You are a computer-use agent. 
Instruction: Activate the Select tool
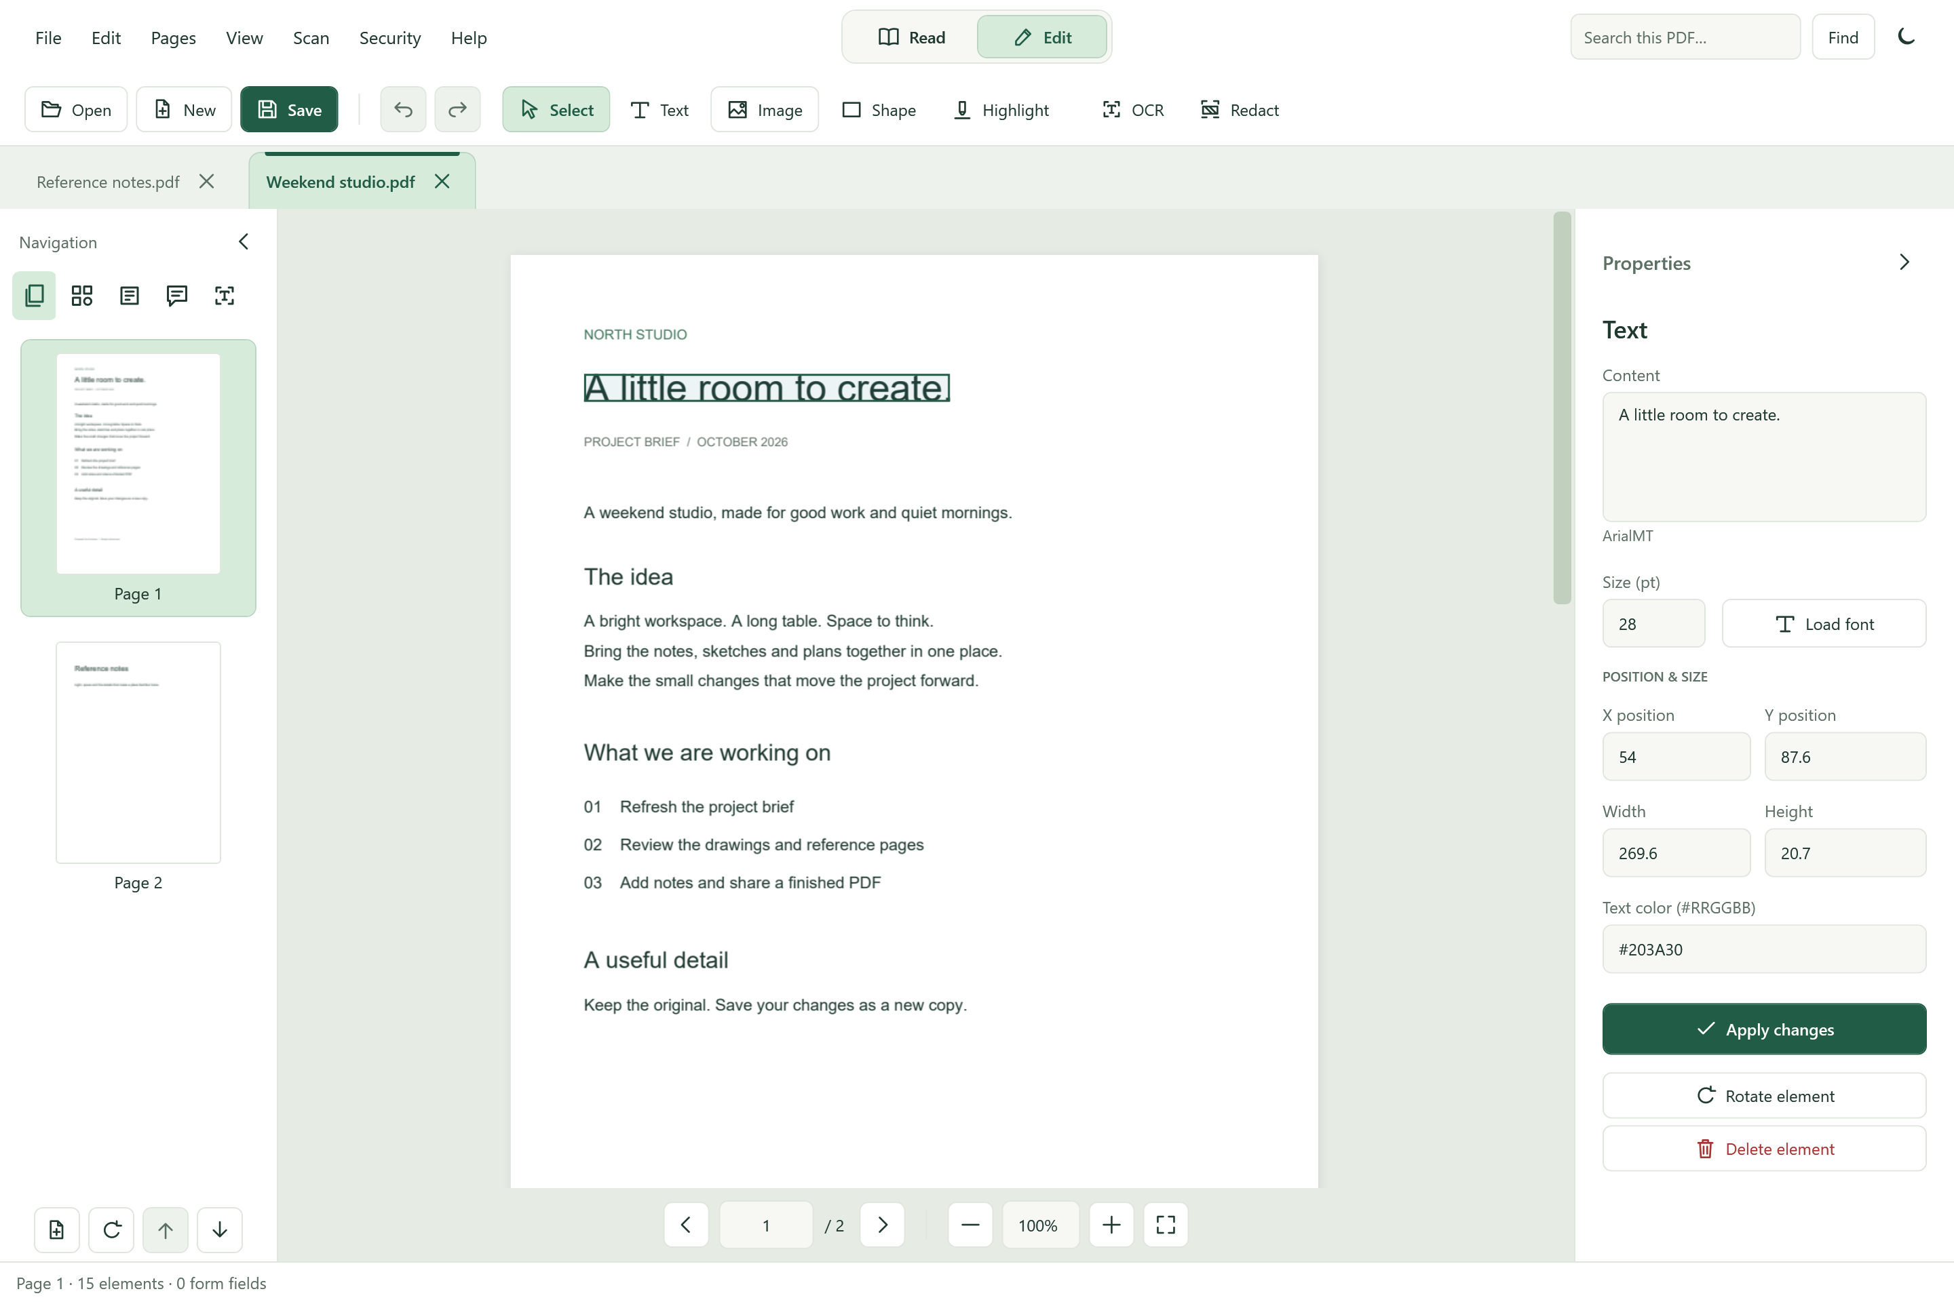click(x=556, y=110)
